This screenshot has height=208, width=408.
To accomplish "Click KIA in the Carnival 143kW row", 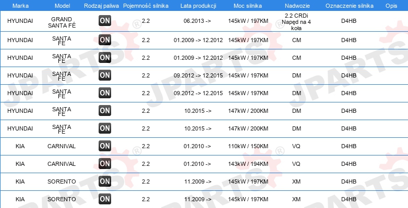I will click(20, 164).
